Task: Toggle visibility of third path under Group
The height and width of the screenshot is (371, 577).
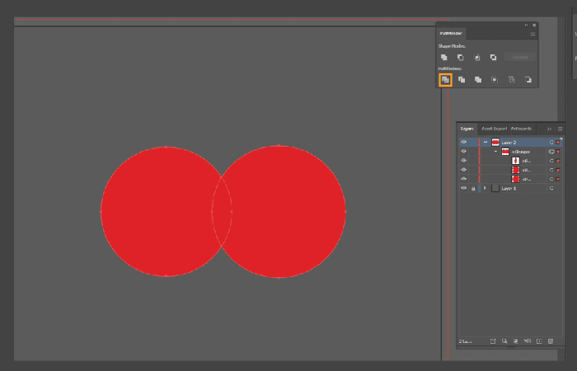Action: 463,179
